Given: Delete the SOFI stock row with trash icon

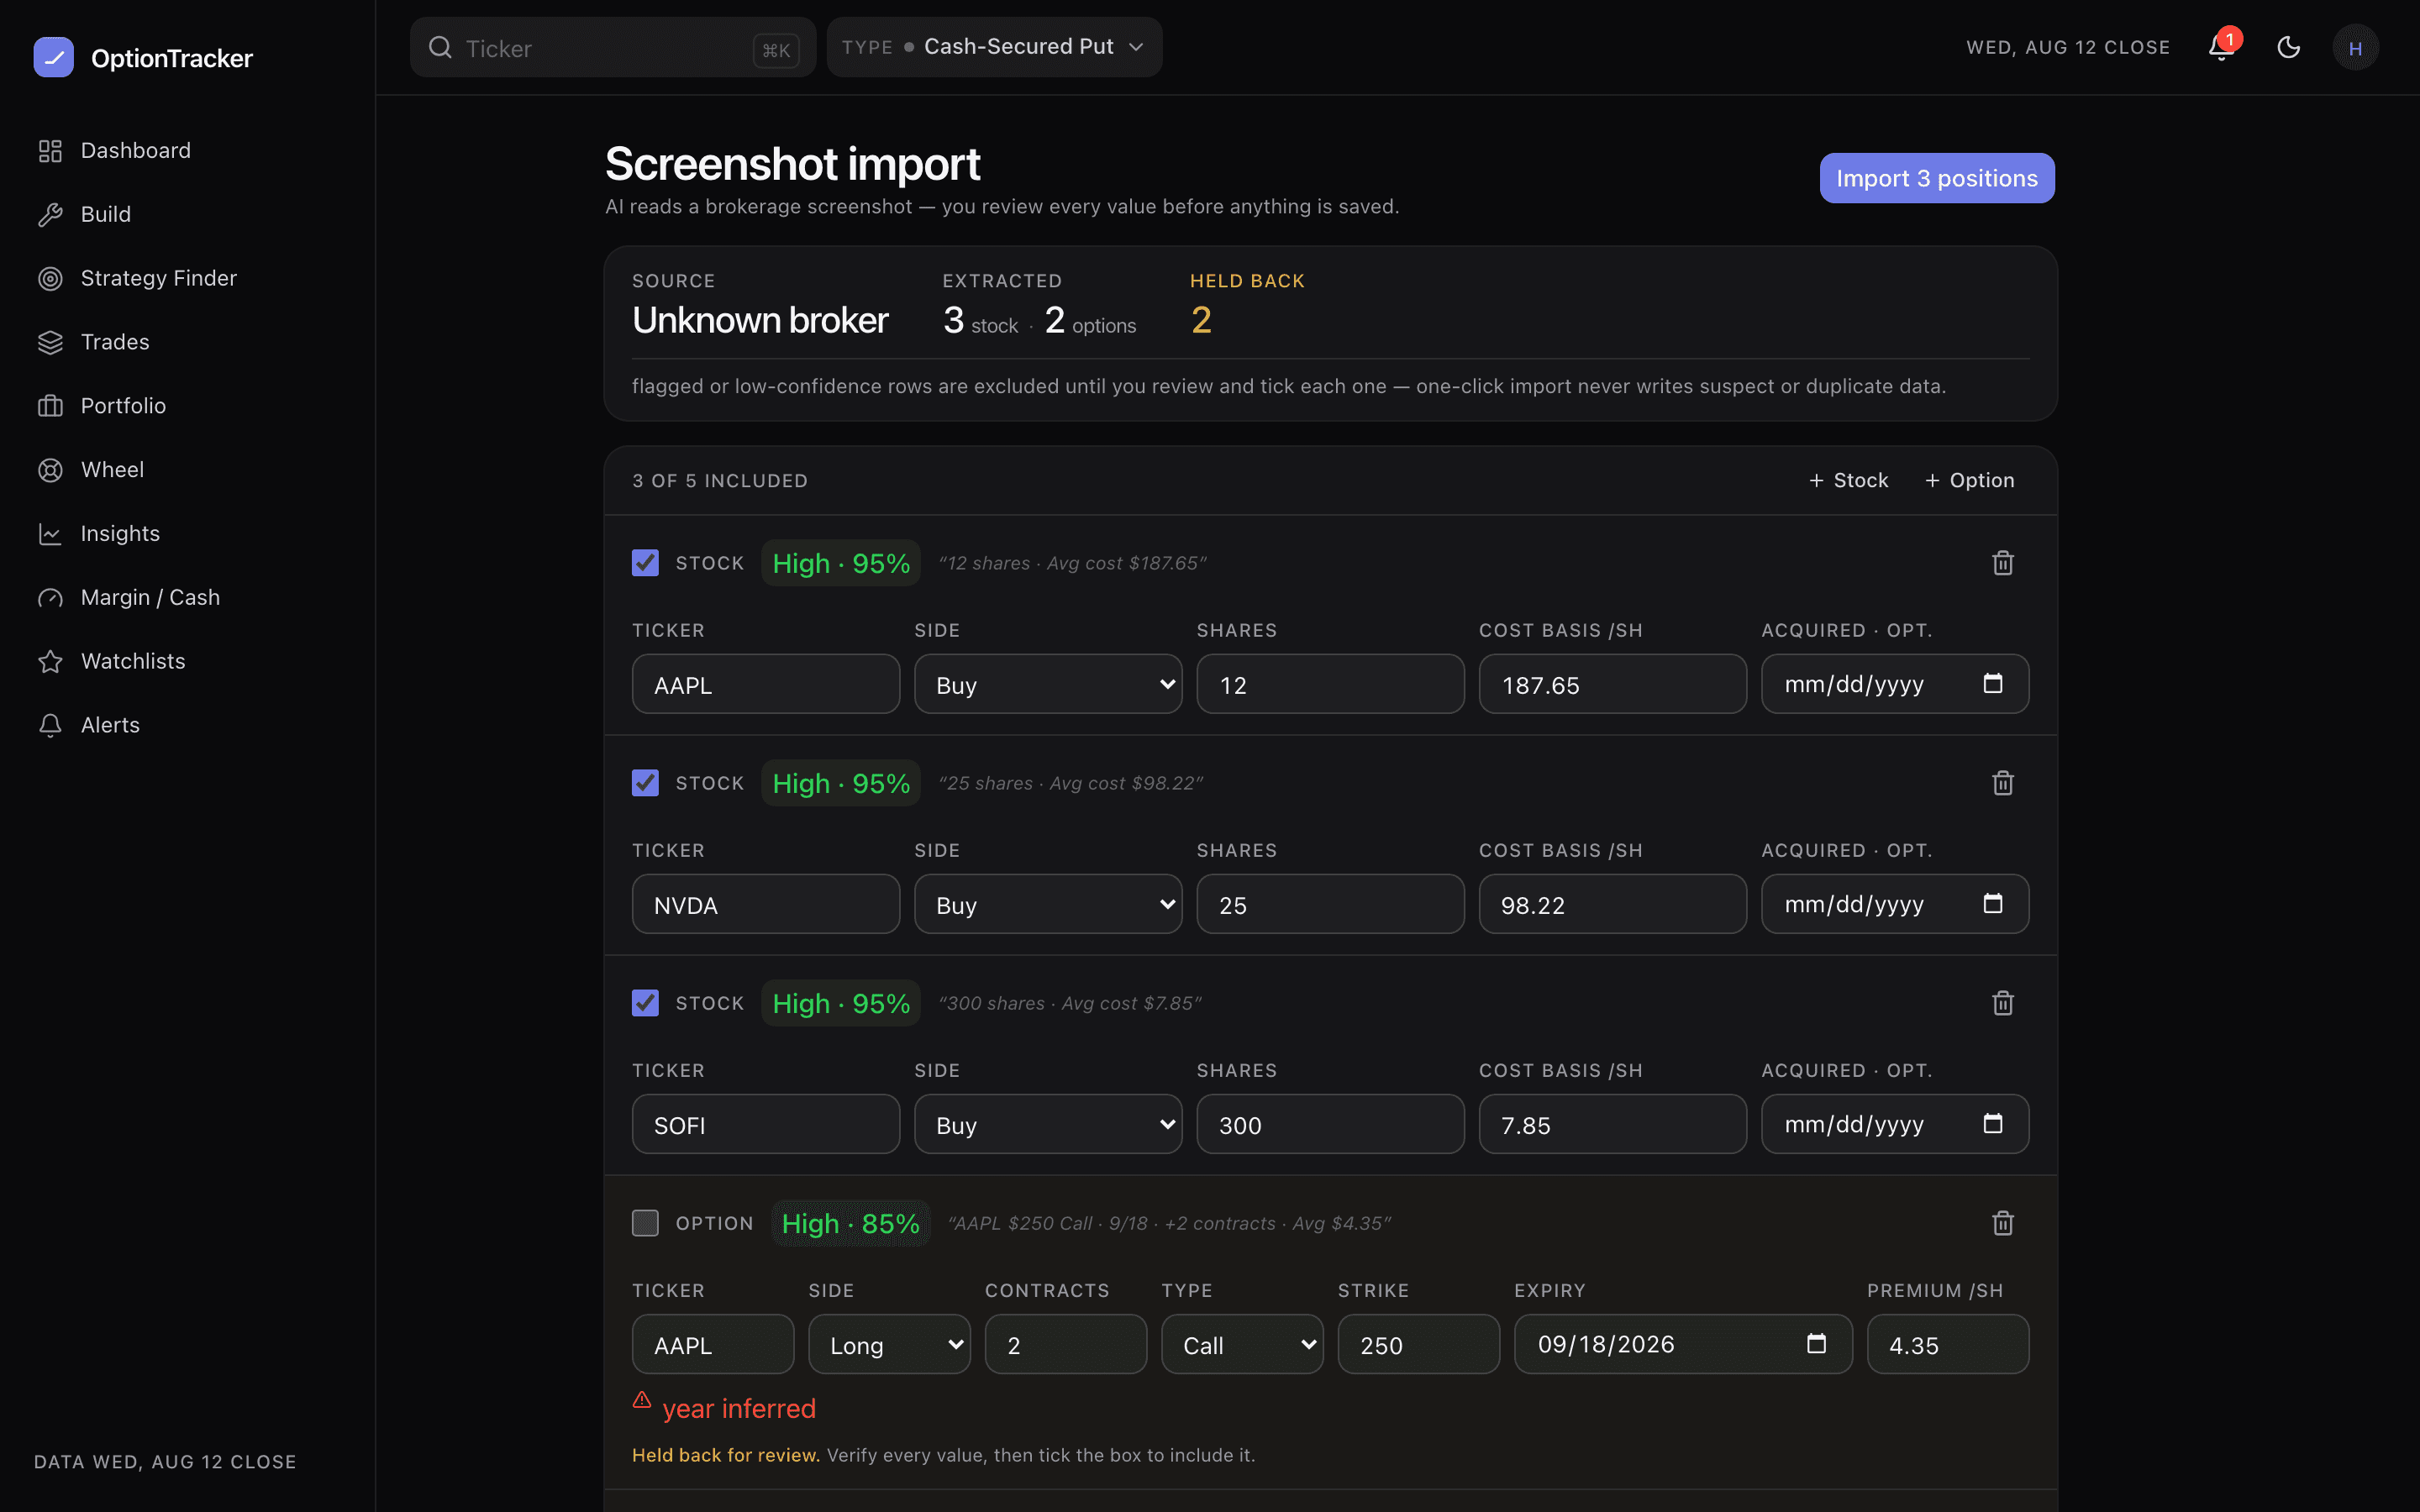Looking at the screenshot, I should point(2002,1003).
